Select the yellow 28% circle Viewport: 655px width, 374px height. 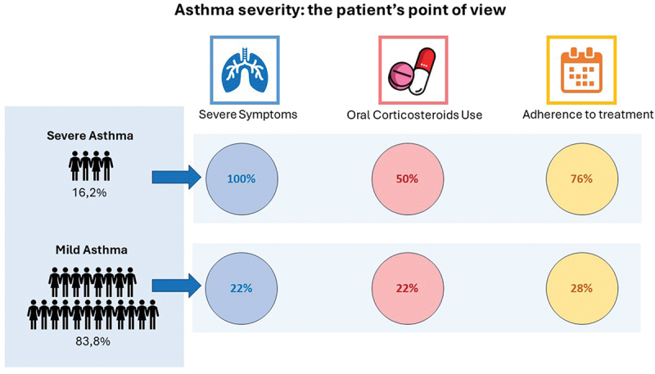[x=581, y=288]
